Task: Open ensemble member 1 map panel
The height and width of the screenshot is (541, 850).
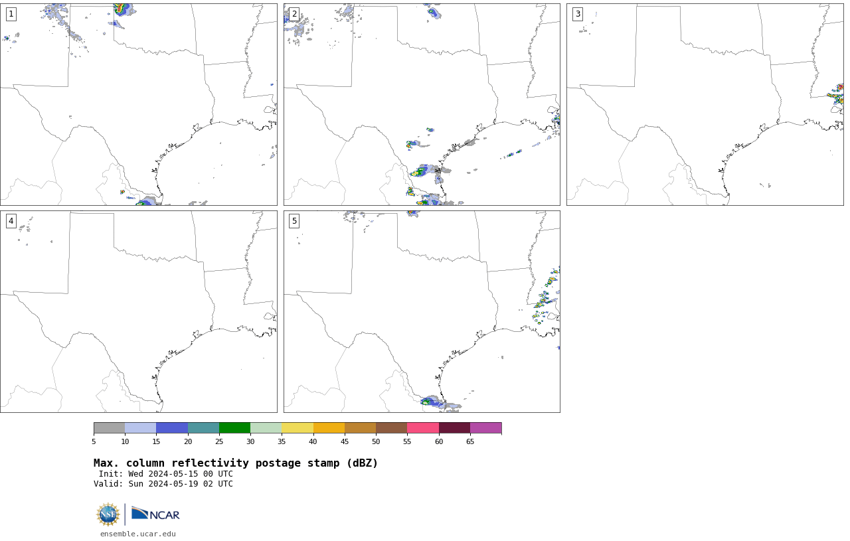Action: [138, 104]
